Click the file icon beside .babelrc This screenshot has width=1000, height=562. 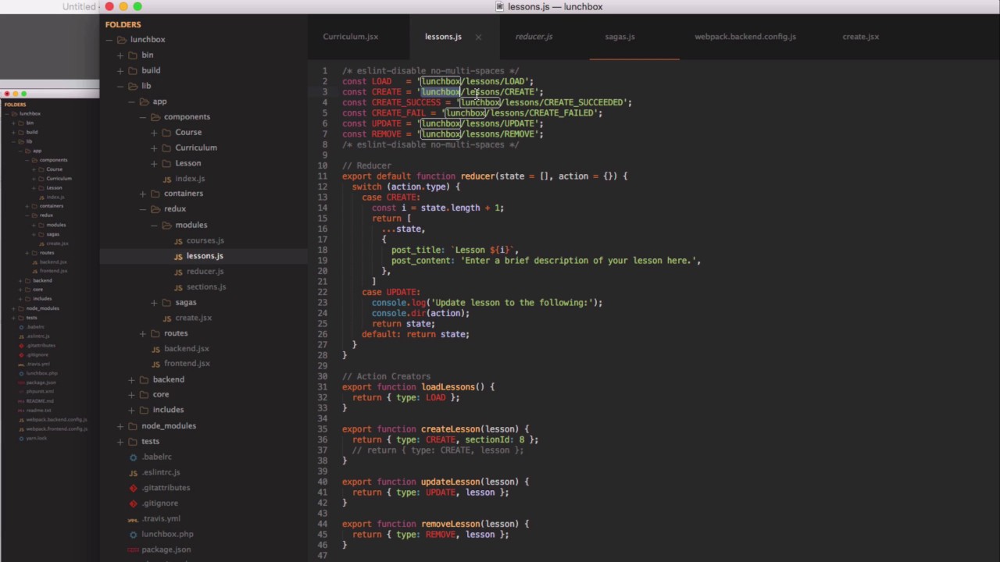pos(133,457)
